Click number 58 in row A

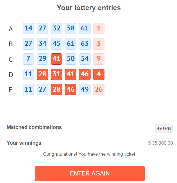coord(71,29)
